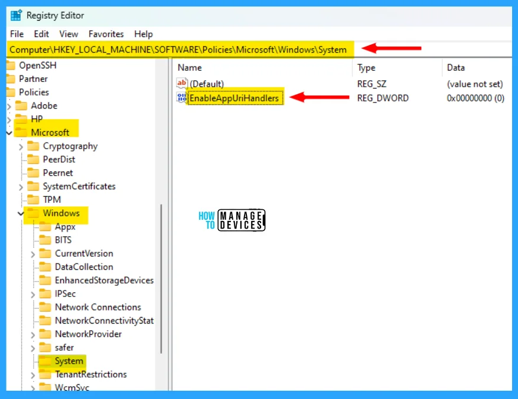Select the (Default) value name
Viewport: 518px width, 399px height.
pos(207,84)
